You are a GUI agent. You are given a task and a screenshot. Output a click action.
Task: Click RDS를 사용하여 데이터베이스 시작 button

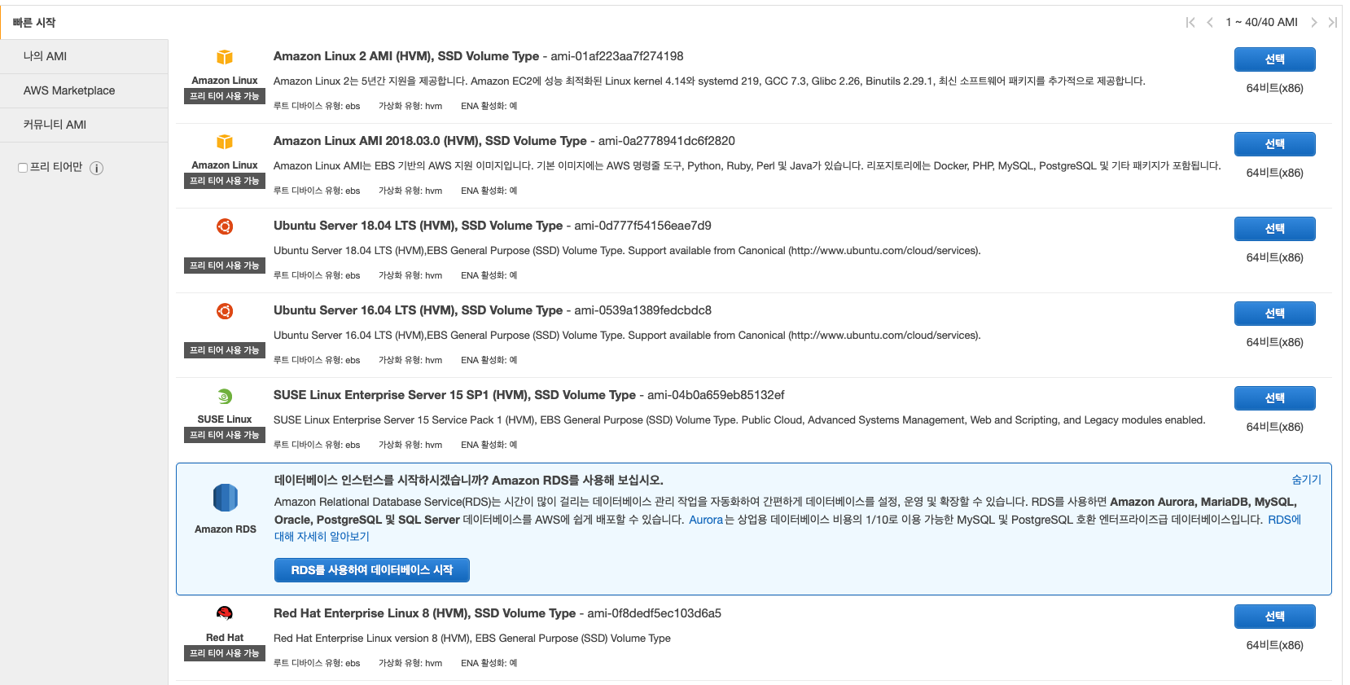pos(371,570)
